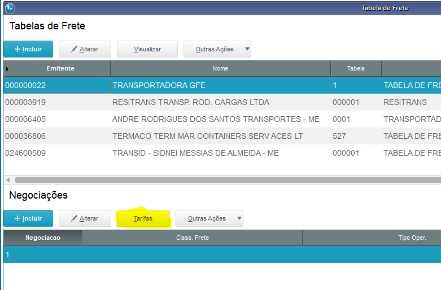Sort by the Tabela column header
The image size is (441, 290).
356,69
